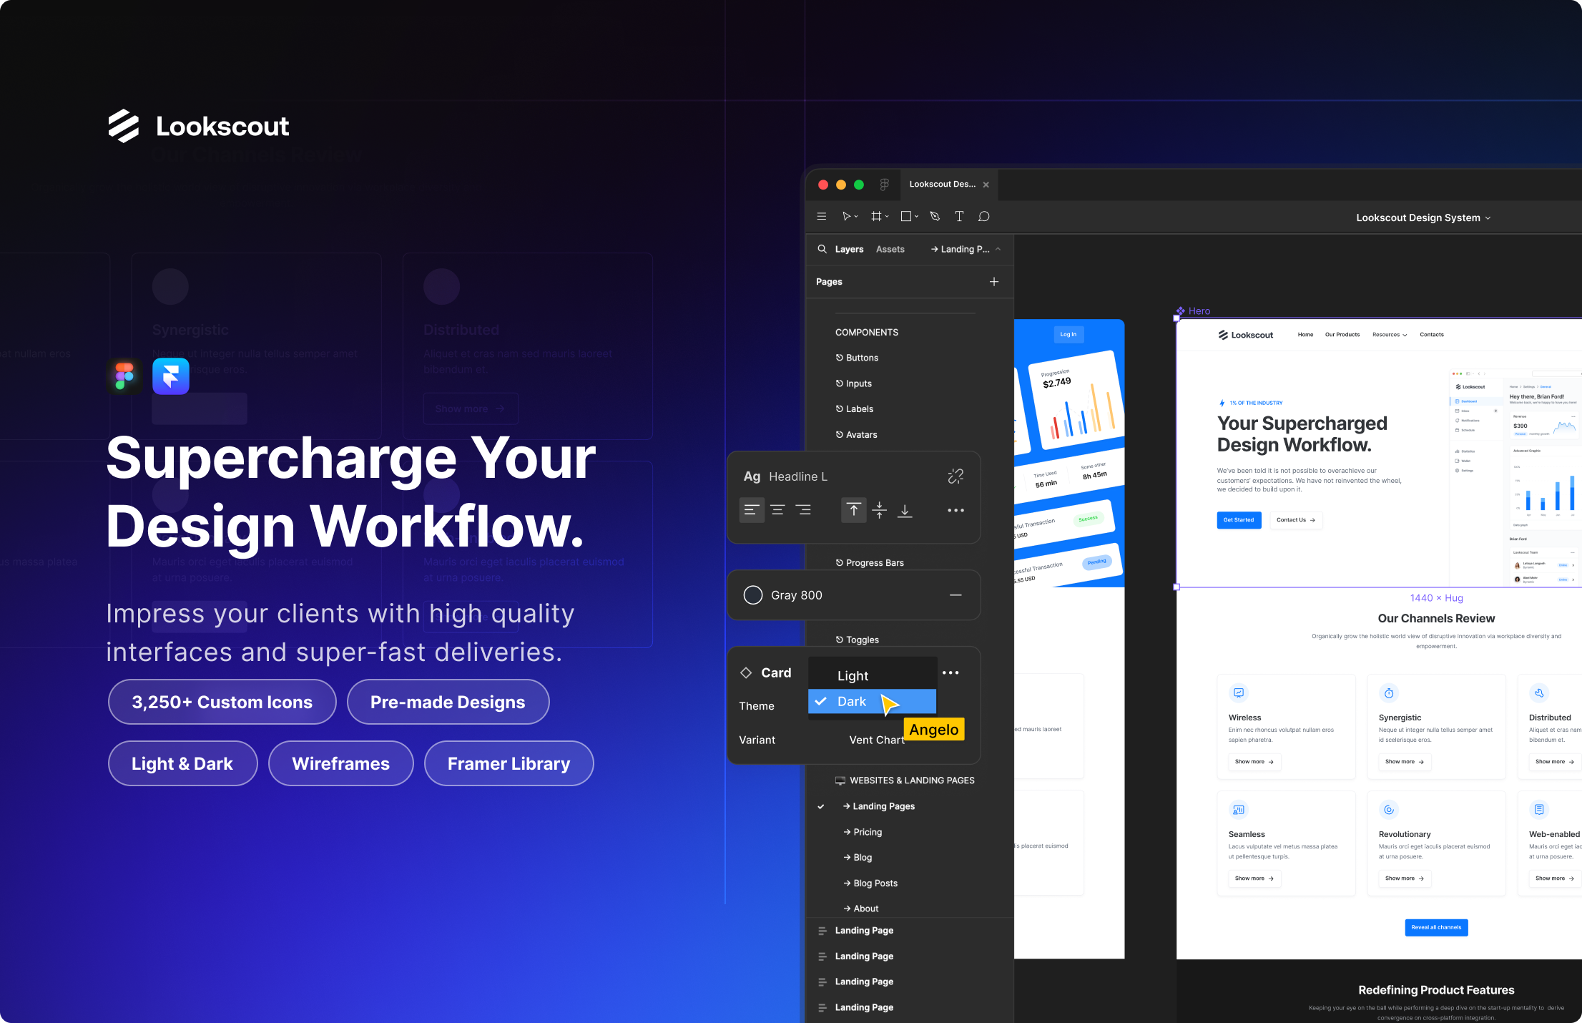Open the Pricing page
This screenshot has width=1582, height=1023.
863,832
